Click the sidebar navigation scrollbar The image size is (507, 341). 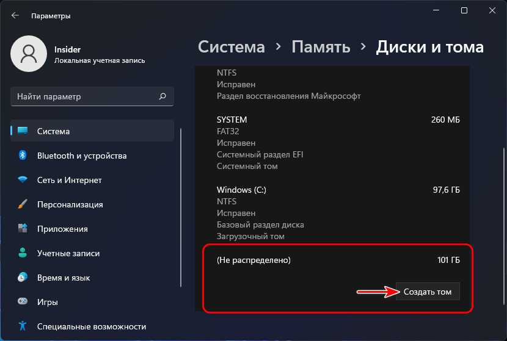click(x=181, y=207)
